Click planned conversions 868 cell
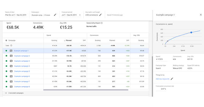 point(114,56)
